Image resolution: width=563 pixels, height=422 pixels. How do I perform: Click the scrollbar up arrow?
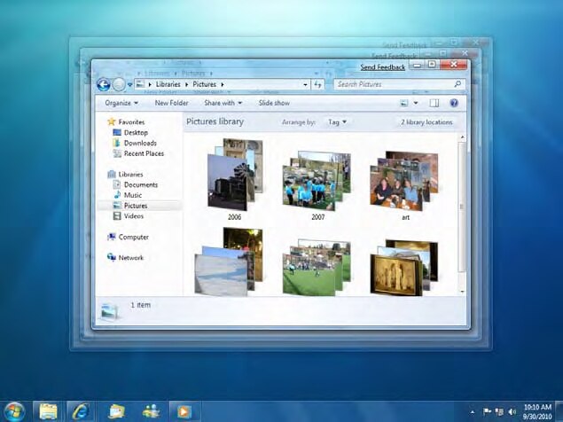[463, 137]
